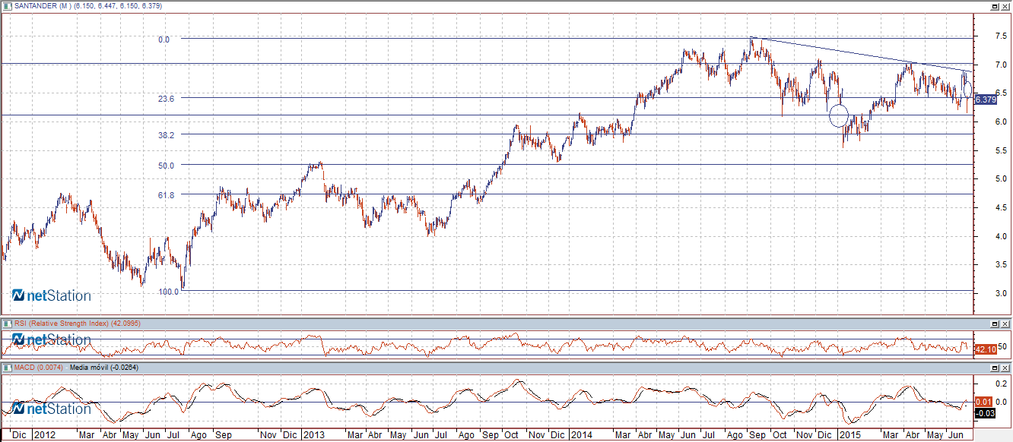Image resolution: width=1013 pixels, height=442 pixels.
Task: Click the 42.10 RSI value tag
Action: (985, 349)
